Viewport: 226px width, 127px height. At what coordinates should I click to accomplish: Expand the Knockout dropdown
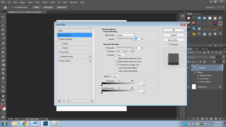point(121,55)
